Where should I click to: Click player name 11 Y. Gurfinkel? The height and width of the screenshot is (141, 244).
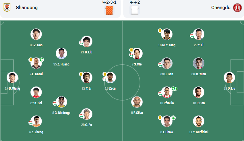point(199,132)
